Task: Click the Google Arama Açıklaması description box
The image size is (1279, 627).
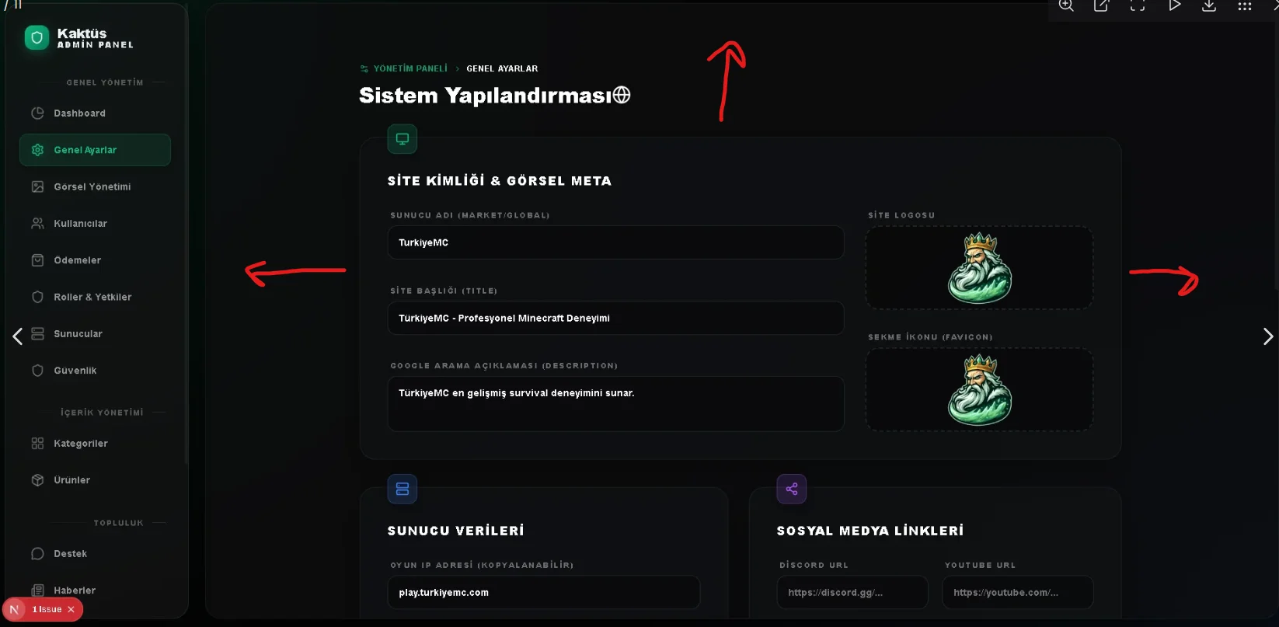Action: (x=615, y=404)
